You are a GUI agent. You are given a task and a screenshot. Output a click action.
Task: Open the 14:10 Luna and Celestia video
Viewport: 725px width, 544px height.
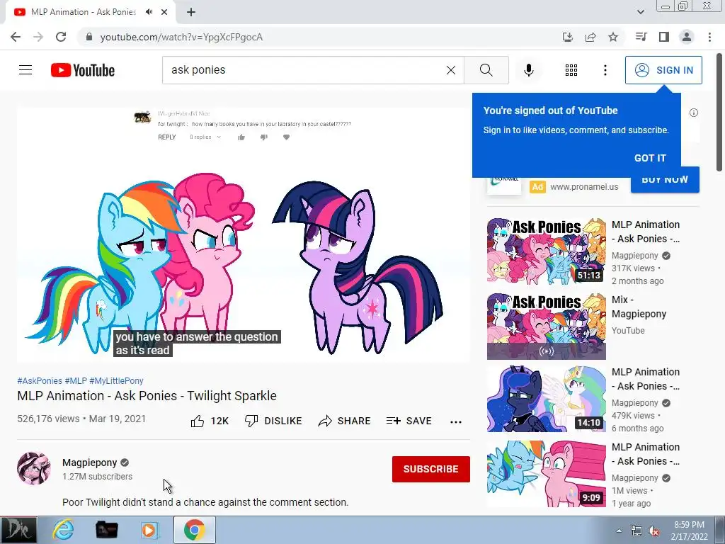(546, 399)
